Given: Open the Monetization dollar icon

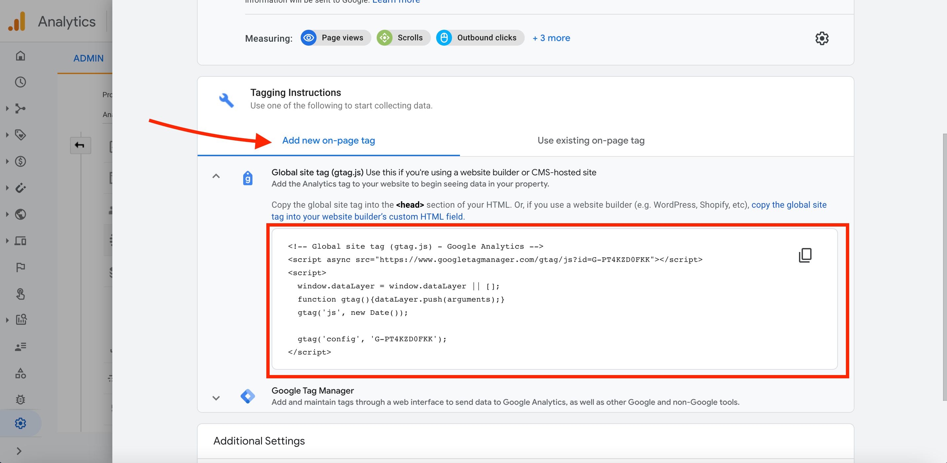Looking at the screenshot, I should tap(20, 161).
